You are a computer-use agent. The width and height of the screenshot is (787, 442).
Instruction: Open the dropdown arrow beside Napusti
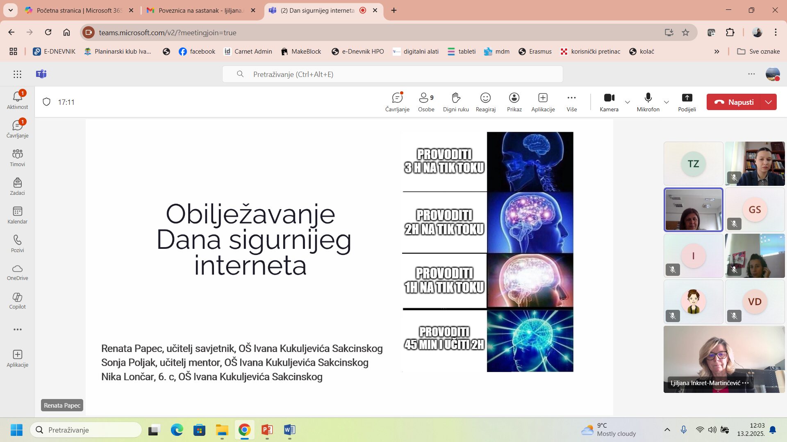(x=768, y=102)
